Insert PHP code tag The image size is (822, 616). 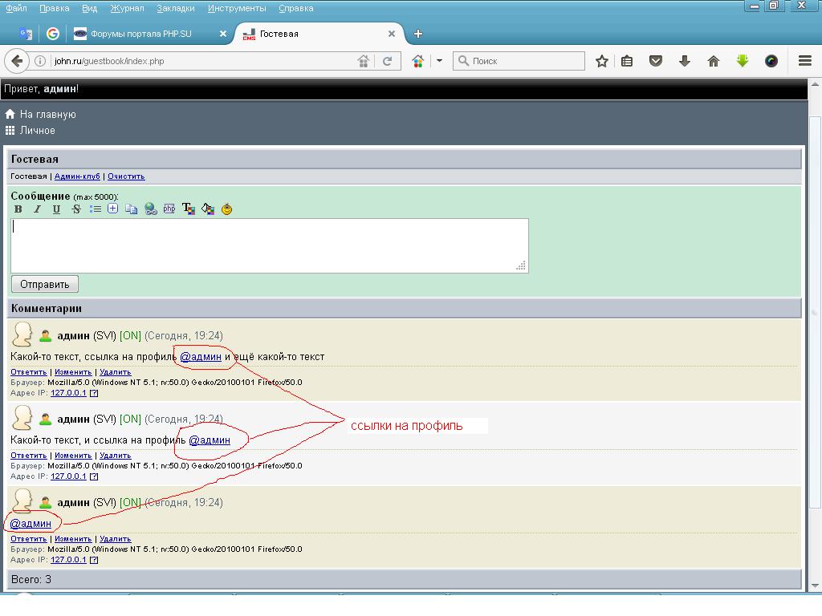click(169, 209)
